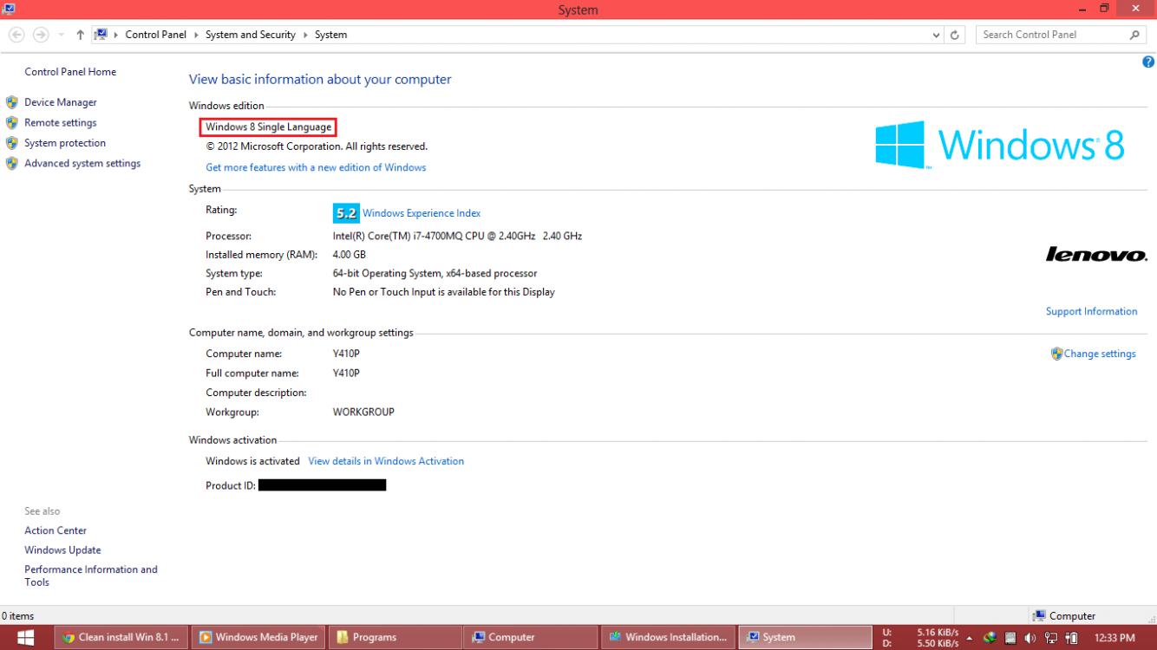This screenshot has width=1157, height=650.
Task: Click the 12:33 PM clock
Action: 1115,638
